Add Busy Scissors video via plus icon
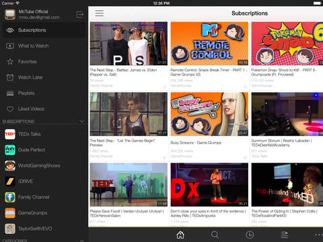Image resolution: width=323 pixels, height=242 pixels. 245,158
